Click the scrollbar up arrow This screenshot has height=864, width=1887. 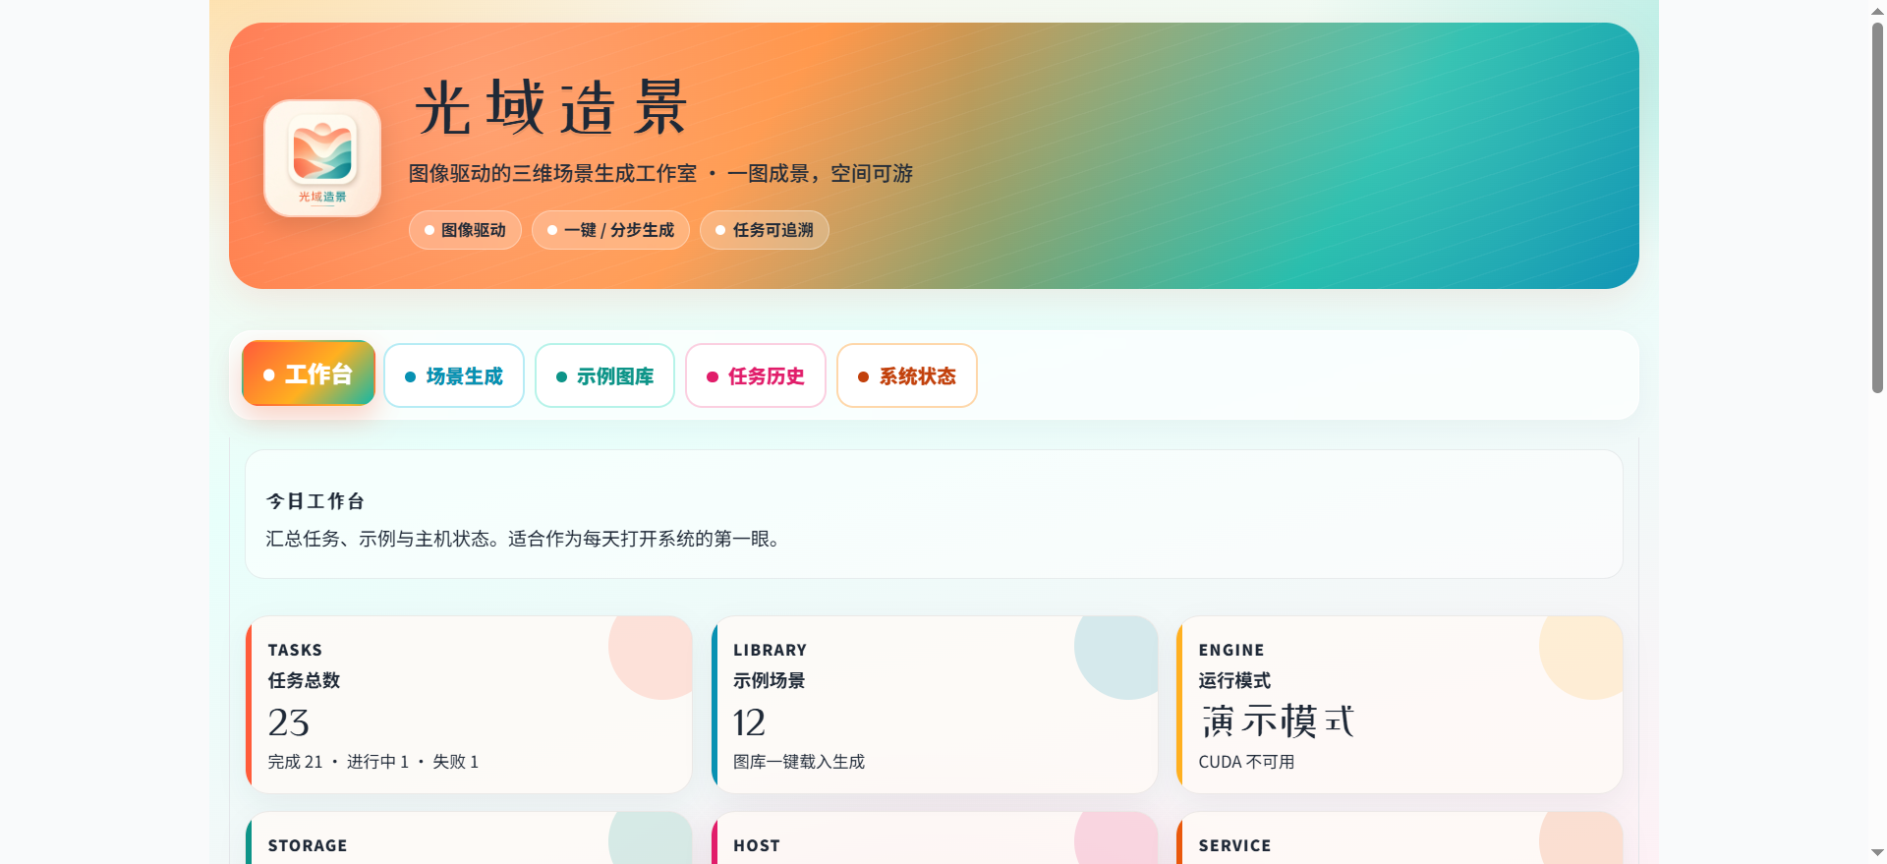point(1877,10)
